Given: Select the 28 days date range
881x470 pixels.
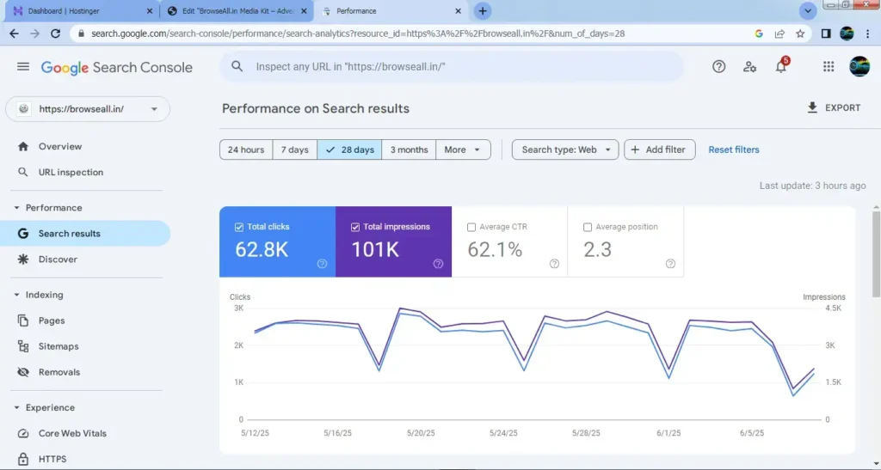Looking at the screenshot, I should [349, 150].
